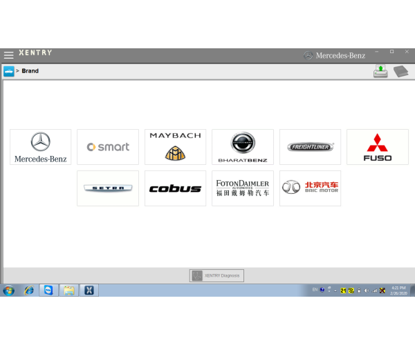The image size is (415, 345).
Task: Select the Brand breadcrumb
Action: point(30,71)
